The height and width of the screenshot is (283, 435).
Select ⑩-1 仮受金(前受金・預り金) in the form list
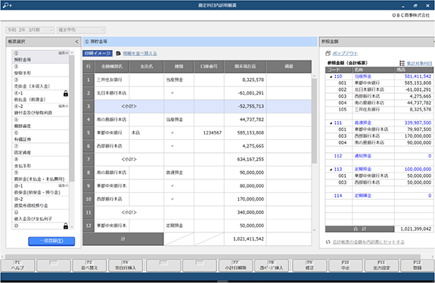coord(40,189)
